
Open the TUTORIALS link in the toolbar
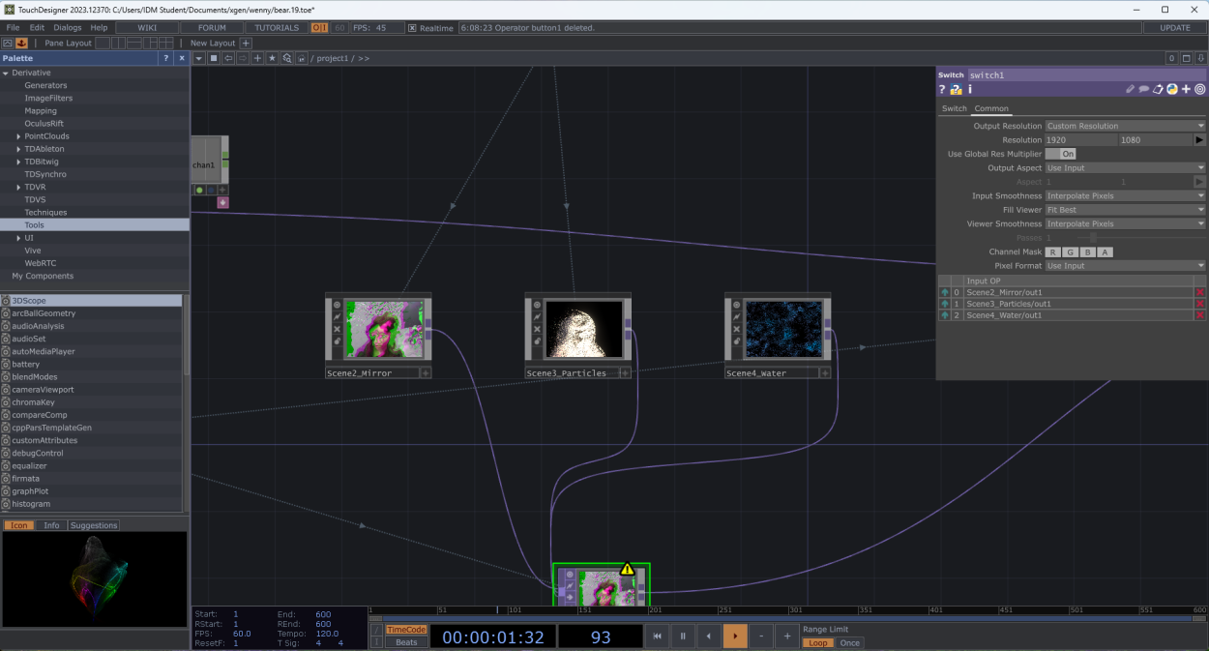point(276,27)
